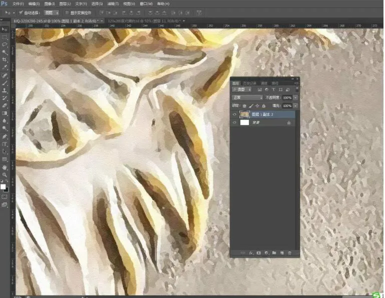This screenshot has height=298, width=385.
Task: Select the Lasso tool
Action: point(5,44)
